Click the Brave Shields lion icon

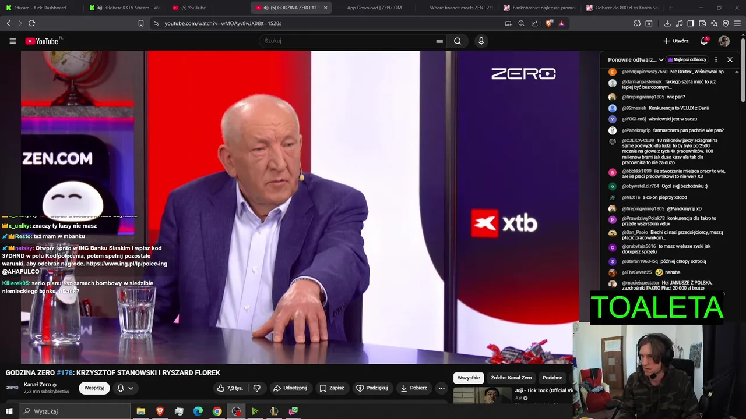(549, 23)
